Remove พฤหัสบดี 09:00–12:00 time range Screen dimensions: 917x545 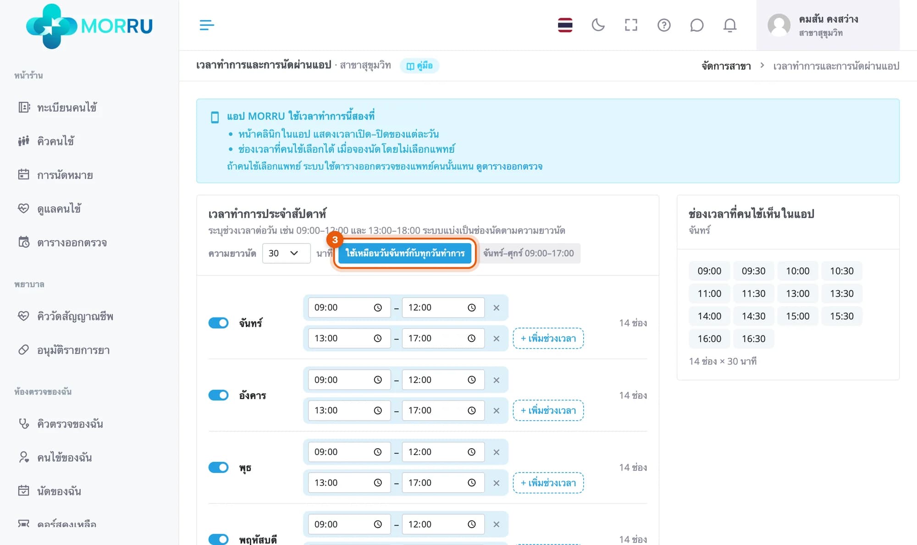click(x=496, y=524)
